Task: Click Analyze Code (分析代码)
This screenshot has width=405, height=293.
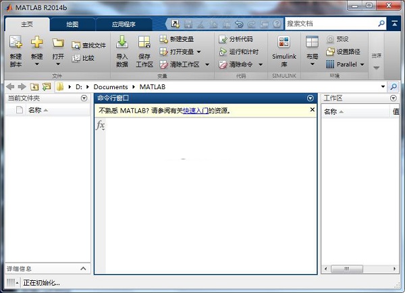Action: (236, 39)
